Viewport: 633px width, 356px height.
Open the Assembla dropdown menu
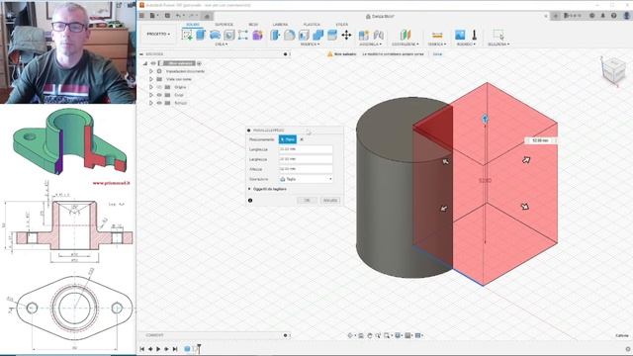(370, 44)
